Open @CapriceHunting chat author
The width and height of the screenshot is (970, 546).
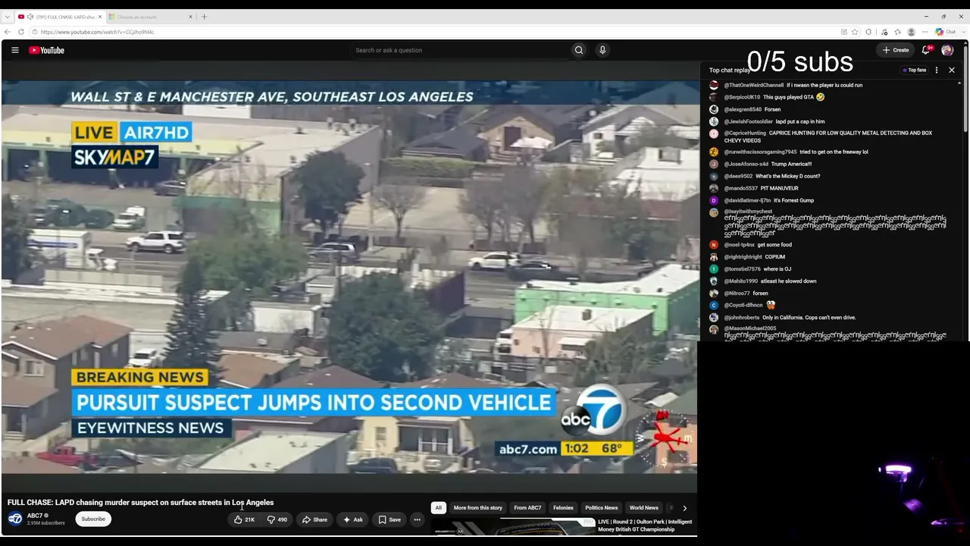pos(745,133)
